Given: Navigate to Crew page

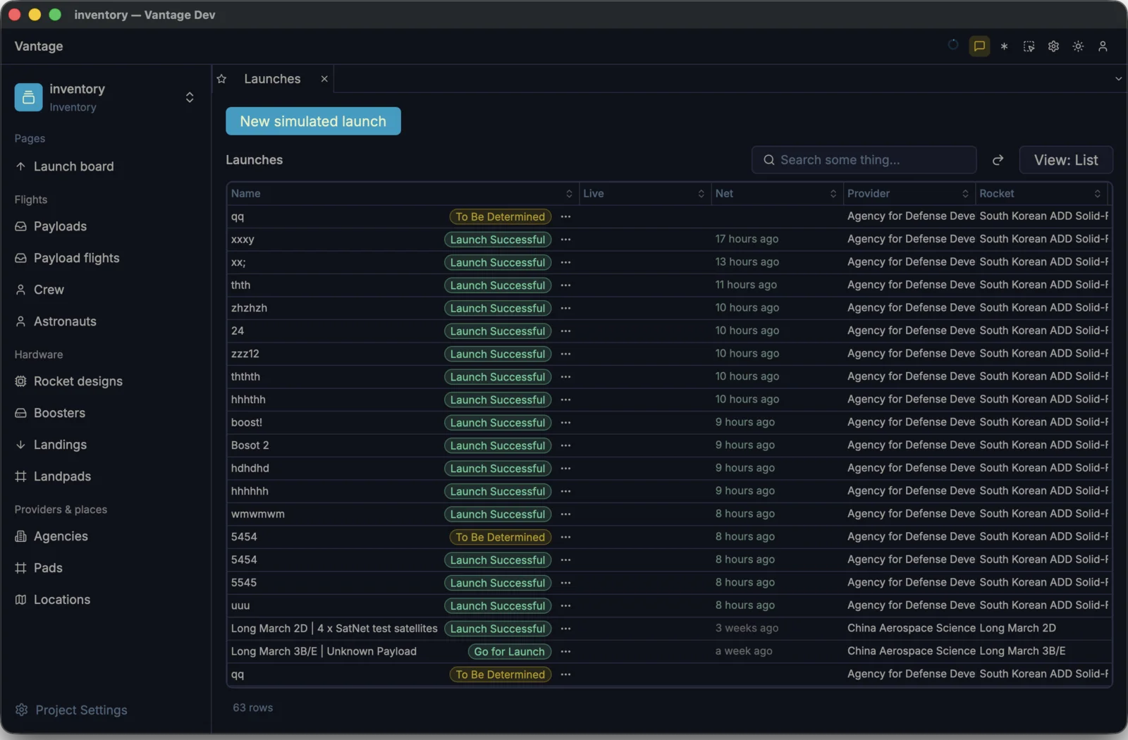Looking at the screenshot, I should point(49,290).
